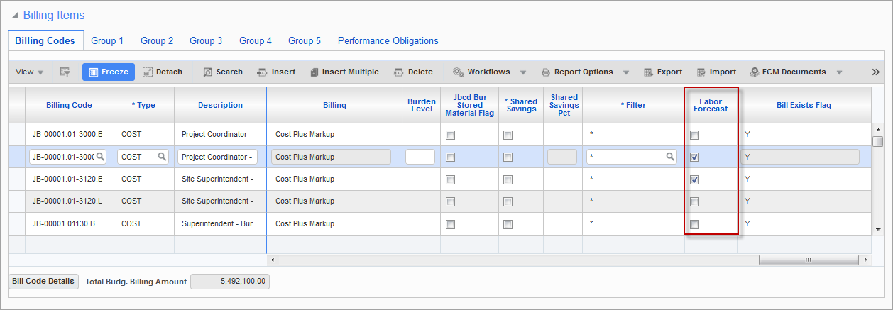This screenshot has width=893, height=310.
Task: Click the Freeze button
Action: click(x=109, y=72)
